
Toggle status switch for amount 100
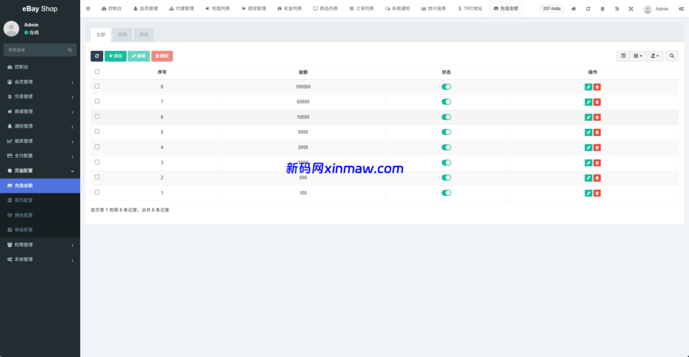tap(446, 193)
